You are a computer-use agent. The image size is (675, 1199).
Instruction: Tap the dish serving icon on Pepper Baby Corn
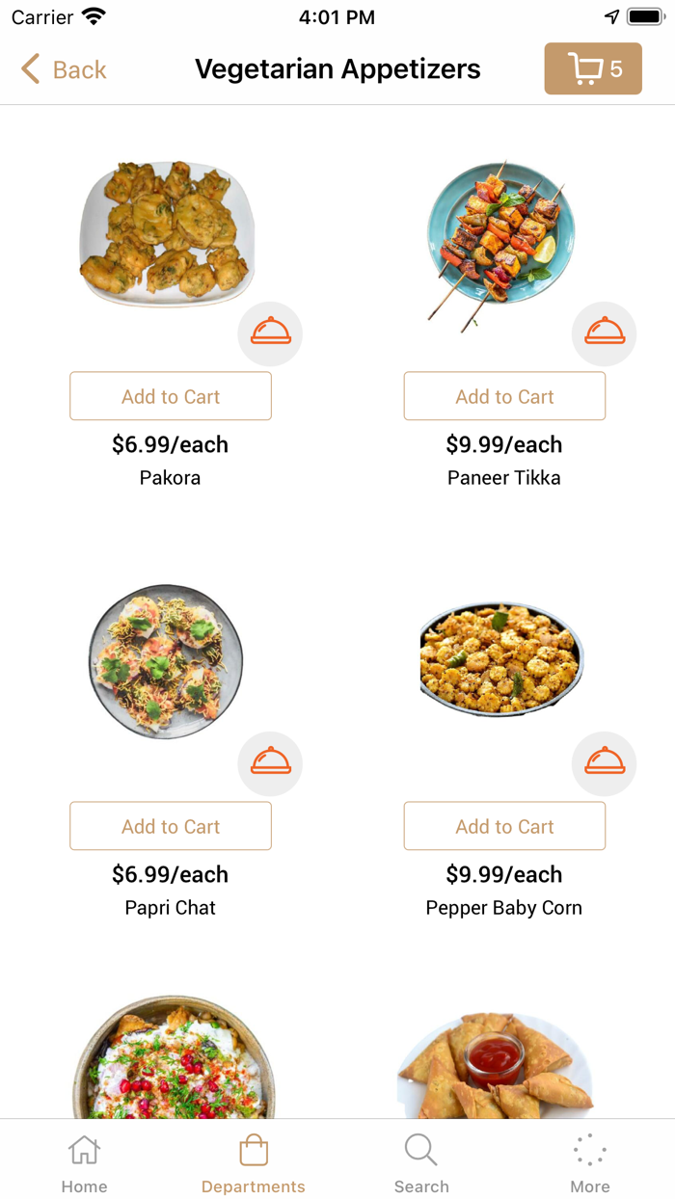point(604,762)
